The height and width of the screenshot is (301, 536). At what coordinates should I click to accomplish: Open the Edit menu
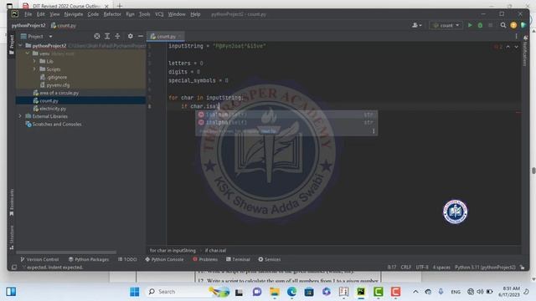(x=41, y=14)
